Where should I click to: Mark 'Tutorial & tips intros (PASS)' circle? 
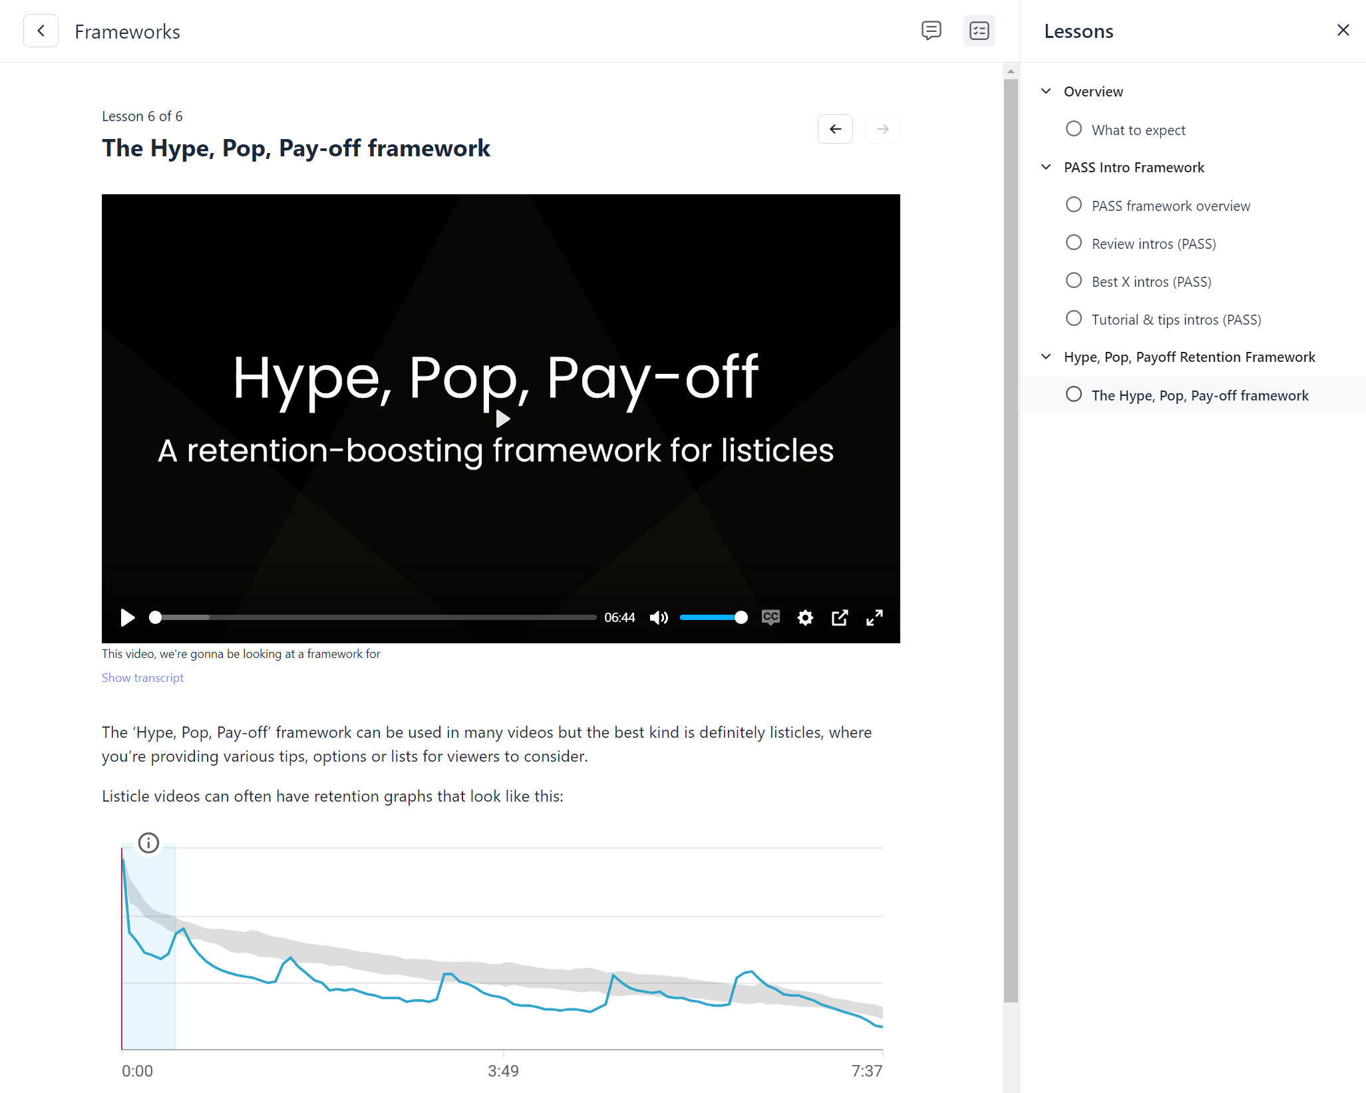(1074, 319)
